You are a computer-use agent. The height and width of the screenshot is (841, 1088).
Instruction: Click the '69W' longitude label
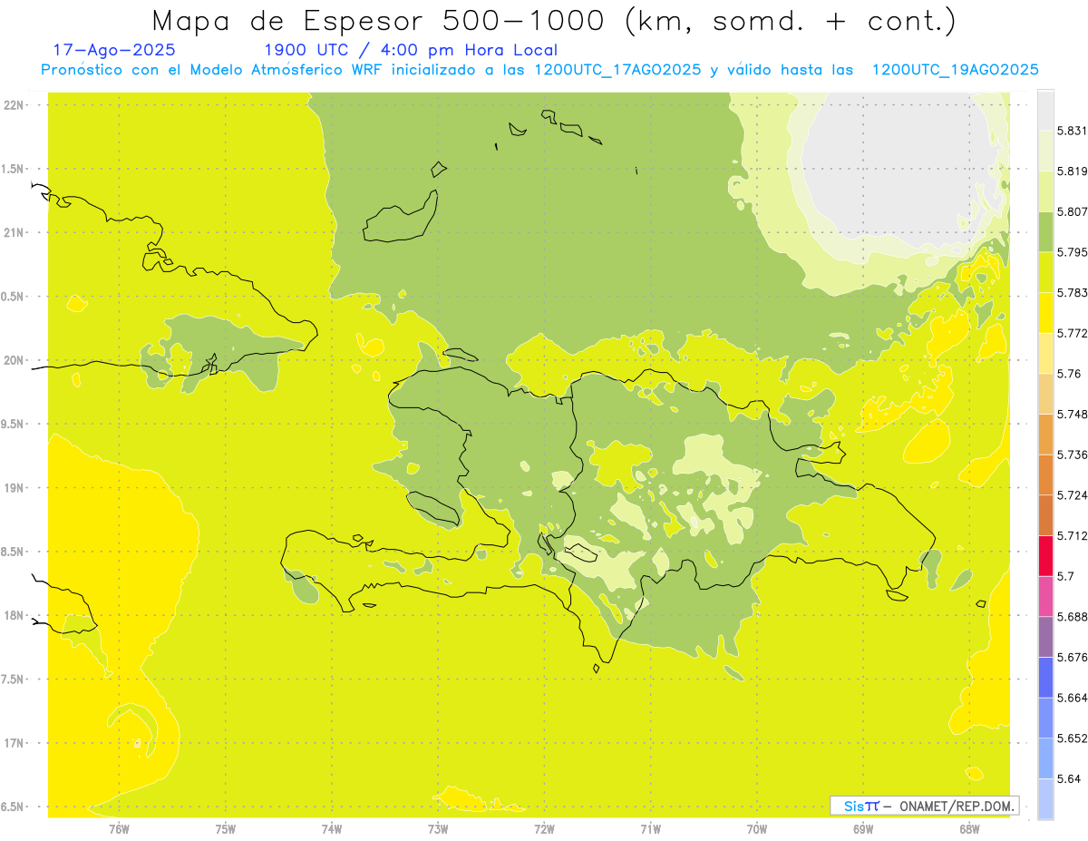863,828
